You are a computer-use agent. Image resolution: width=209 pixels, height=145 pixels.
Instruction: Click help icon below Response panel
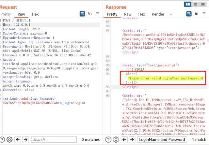108,139
